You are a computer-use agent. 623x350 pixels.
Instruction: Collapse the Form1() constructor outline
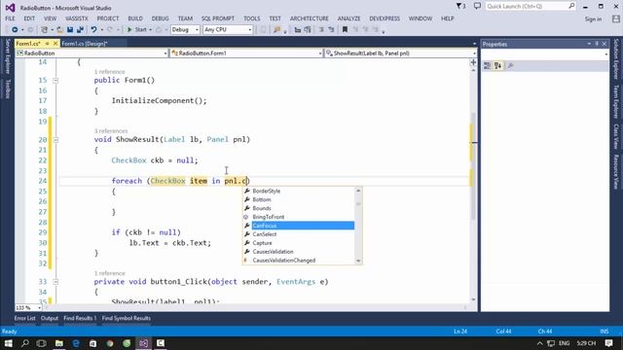pyautogui.click(x=55, y=81)
